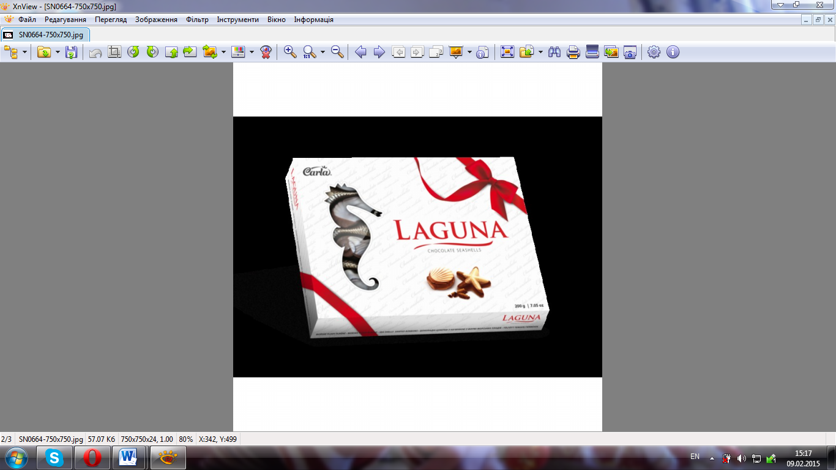This screenshot has width=836, height=470.
Task: Rotate the image counter-clockwise
Action: (133, 52)
